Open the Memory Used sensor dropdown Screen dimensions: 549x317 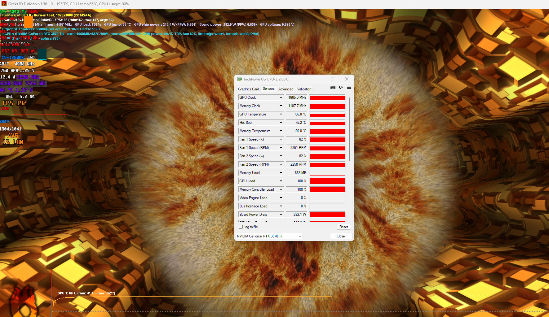[x=281, y=173]
